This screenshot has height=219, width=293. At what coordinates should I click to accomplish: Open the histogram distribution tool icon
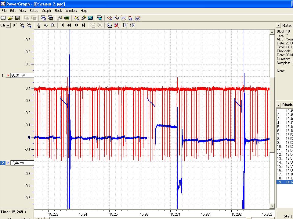137,18
